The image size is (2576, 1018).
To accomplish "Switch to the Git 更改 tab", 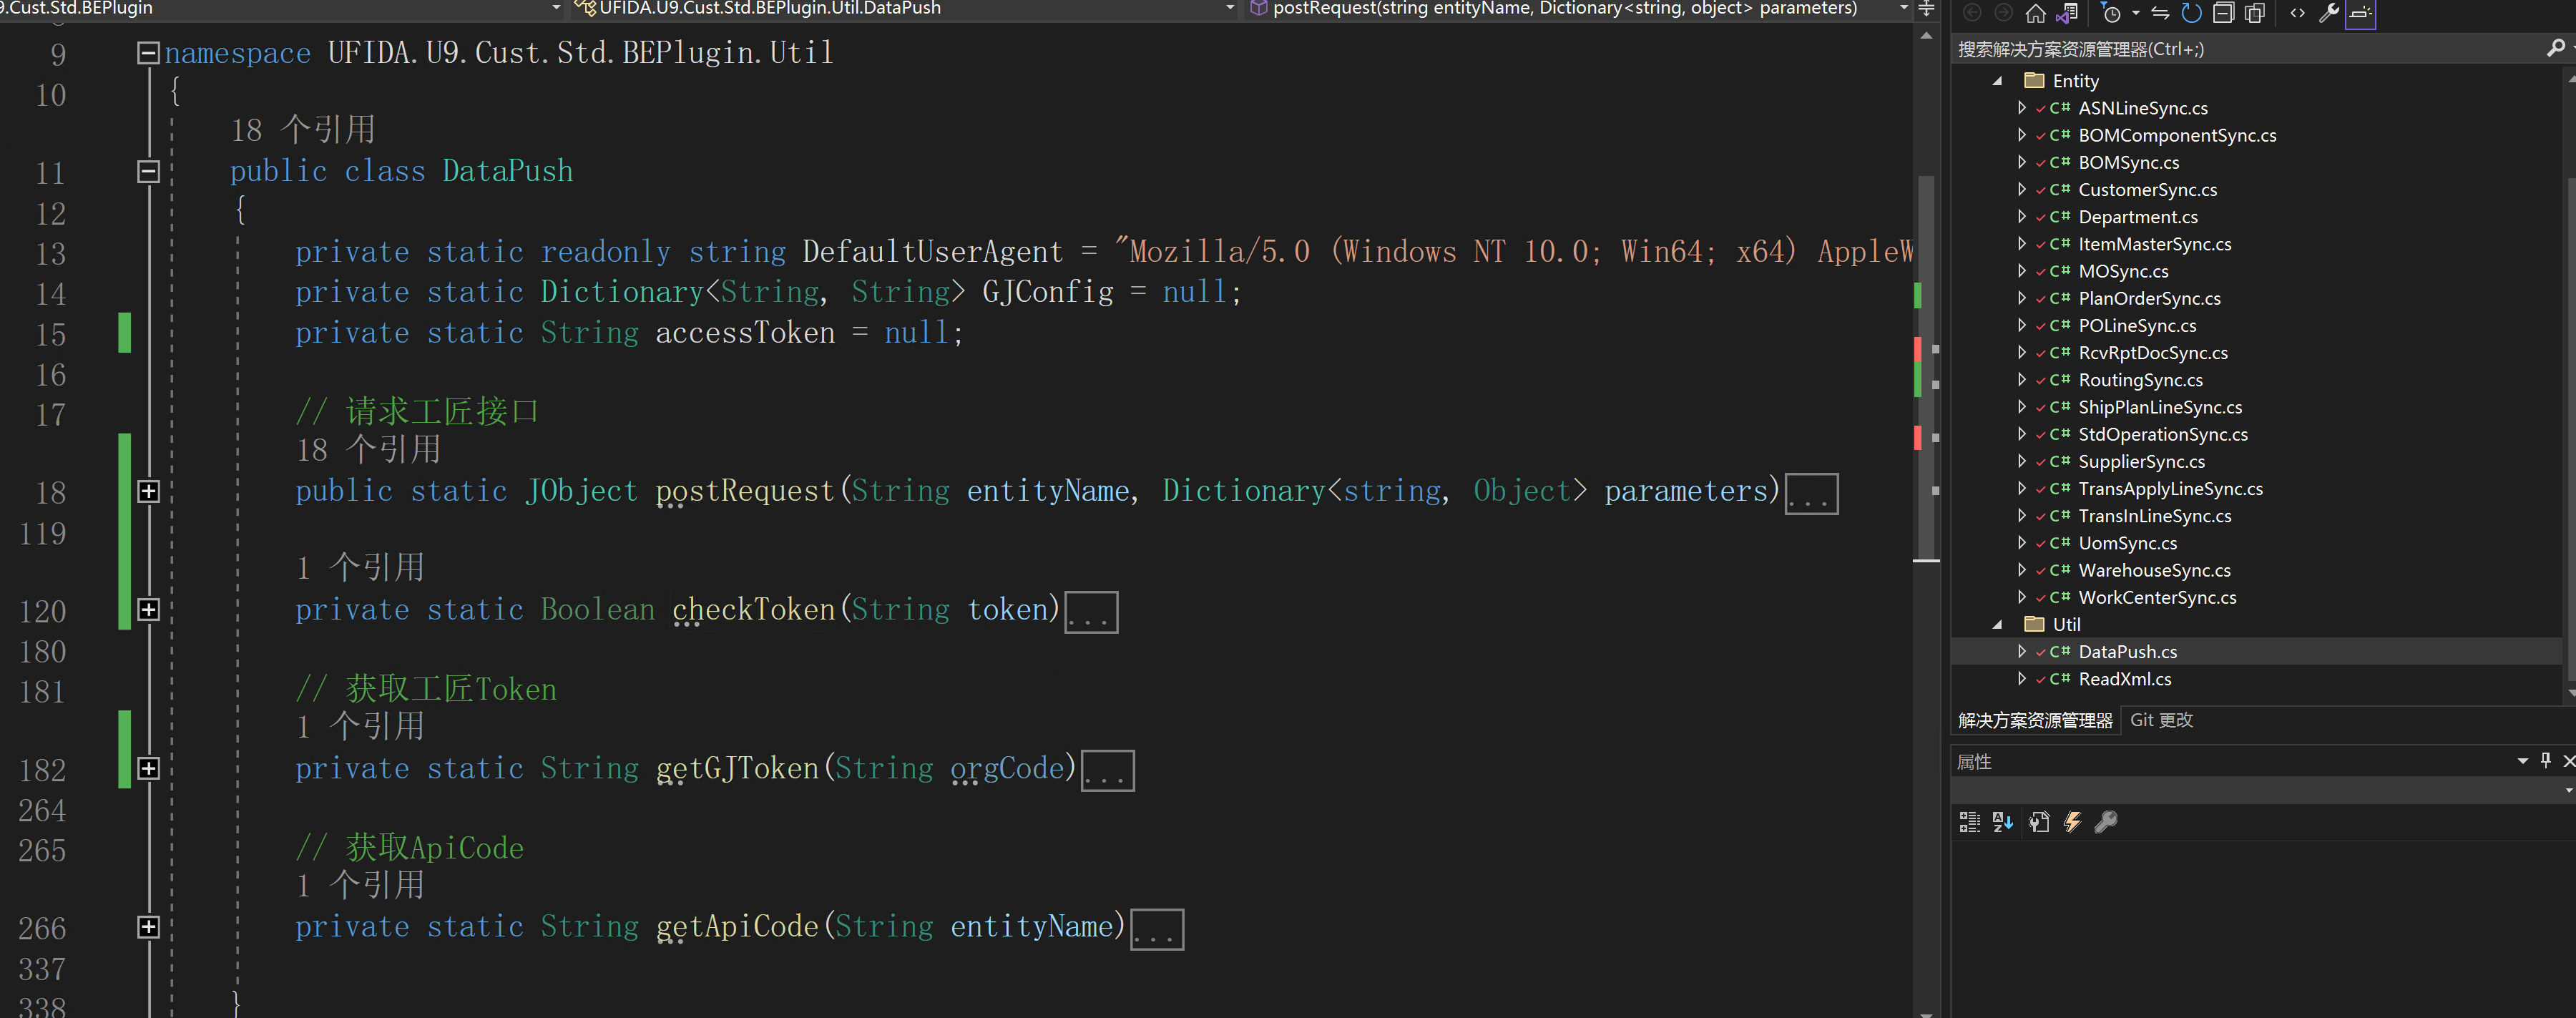I will (2161, 720).
